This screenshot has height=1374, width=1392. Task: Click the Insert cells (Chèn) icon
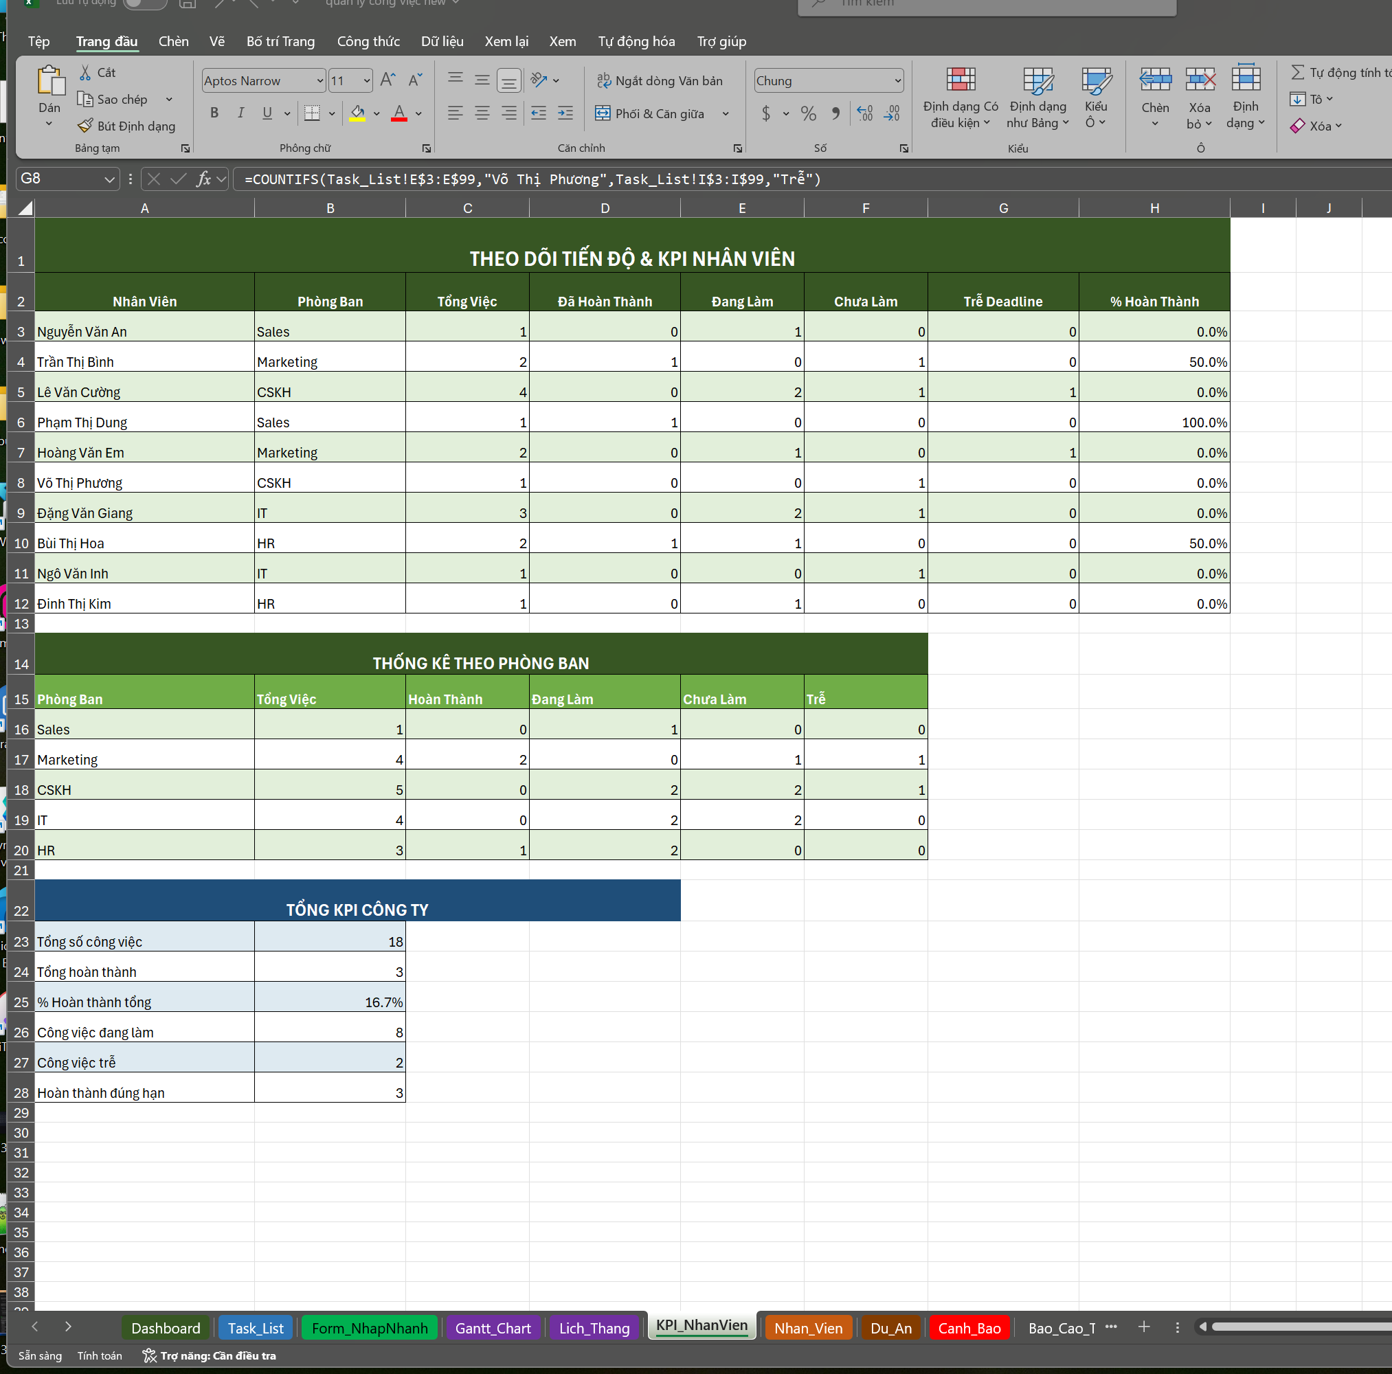[x=1155, y=79]
